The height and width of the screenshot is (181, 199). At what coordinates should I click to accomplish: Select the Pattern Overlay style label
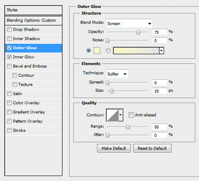(x=28, y=121)
